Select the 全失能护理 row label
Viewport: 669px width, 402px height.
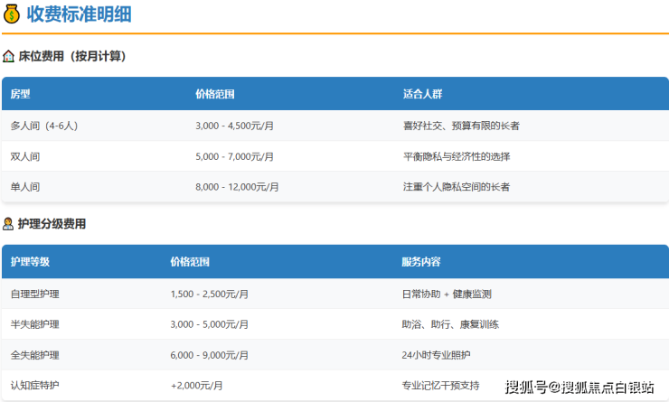coord(35,355)
